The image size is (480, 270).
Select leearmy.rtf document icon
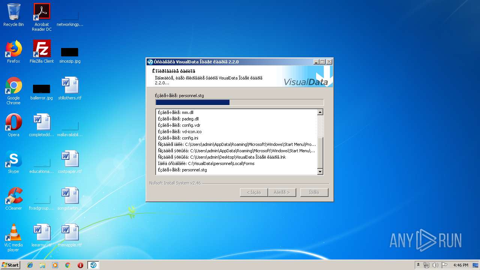click(42, 235)
